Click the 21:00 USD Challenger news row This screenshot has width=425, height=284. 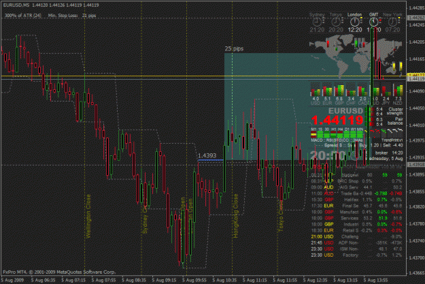(x=357, y=237)
